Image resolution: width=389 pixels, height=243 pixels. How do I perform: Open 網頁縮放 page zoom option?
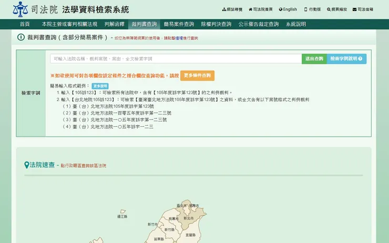336,9
